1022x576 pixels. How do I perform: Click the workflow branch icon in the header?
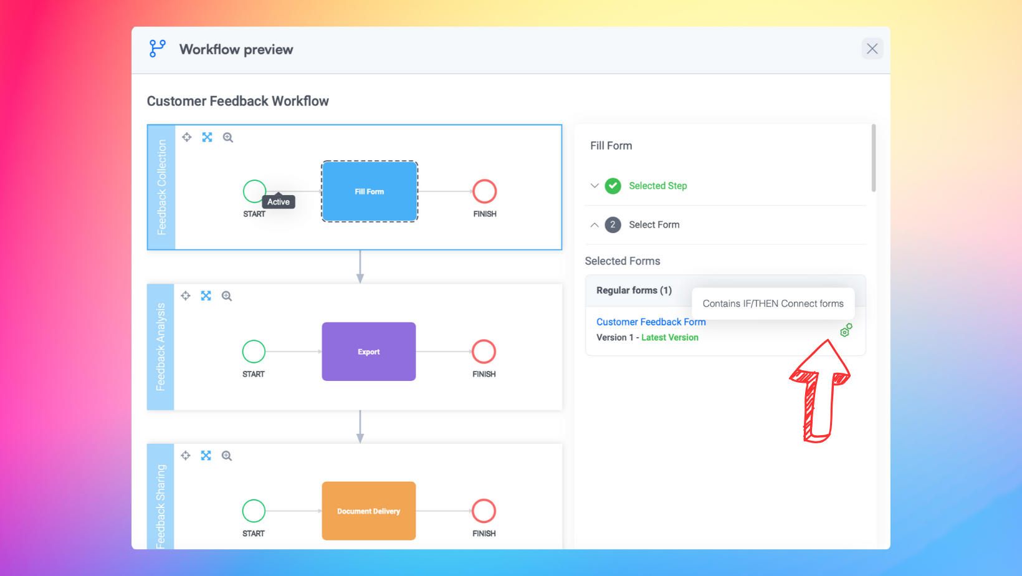coord(157,48)
